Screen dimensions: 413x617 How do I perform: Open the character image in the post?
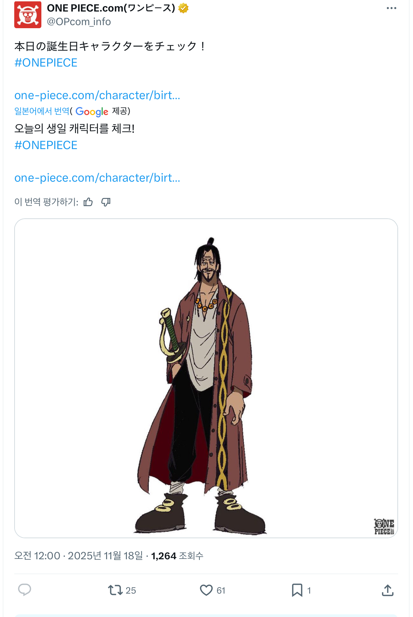coord(206,378)
